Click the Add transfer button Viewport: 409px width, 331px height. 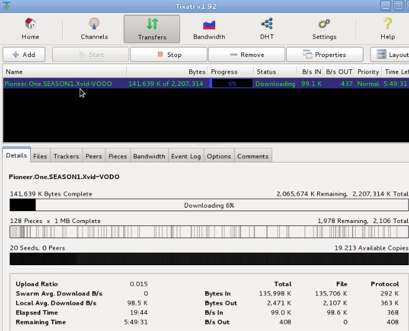pyautogui.click(x=25, y=55)
